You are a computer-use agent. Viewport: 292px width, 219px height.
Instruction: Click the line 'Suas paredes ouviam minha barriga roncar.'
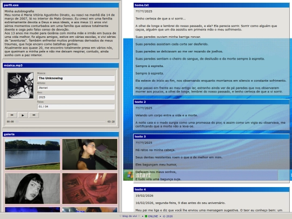pos(168,37)
